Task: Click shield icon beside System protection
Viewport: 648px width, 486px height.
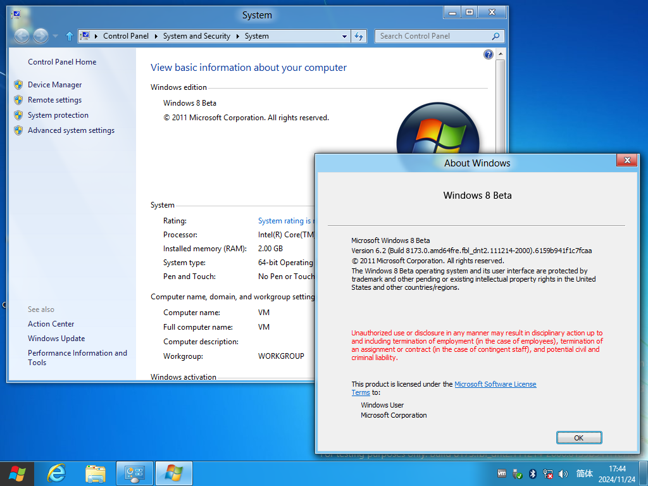Action: (x=18, y=115)
